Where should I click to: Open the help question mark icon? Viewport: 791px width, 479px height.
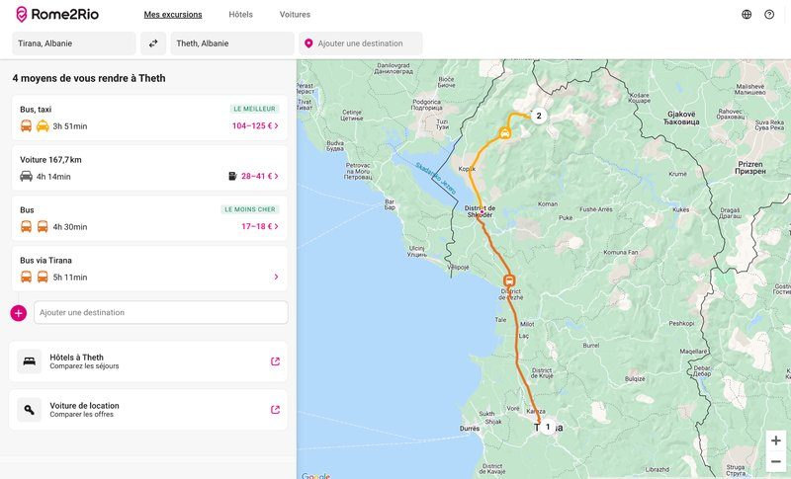[769, 14]
